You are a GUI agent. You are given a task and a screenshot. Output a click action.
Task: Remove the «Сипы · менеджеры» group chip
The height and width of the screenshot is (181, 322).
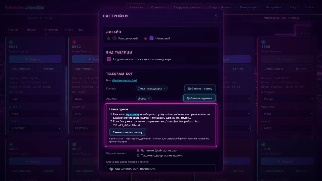(x=165, y=88)
